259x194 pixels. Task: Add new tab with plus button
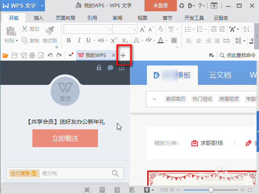coord(123,55)
